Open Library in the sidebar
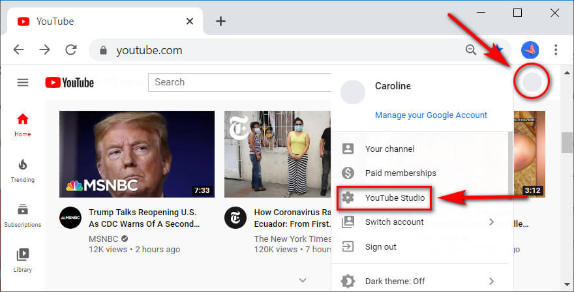 [23, 261]
